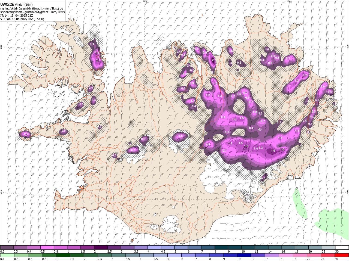Click the '15W' longitude label
349x261 pixels.
289,1
